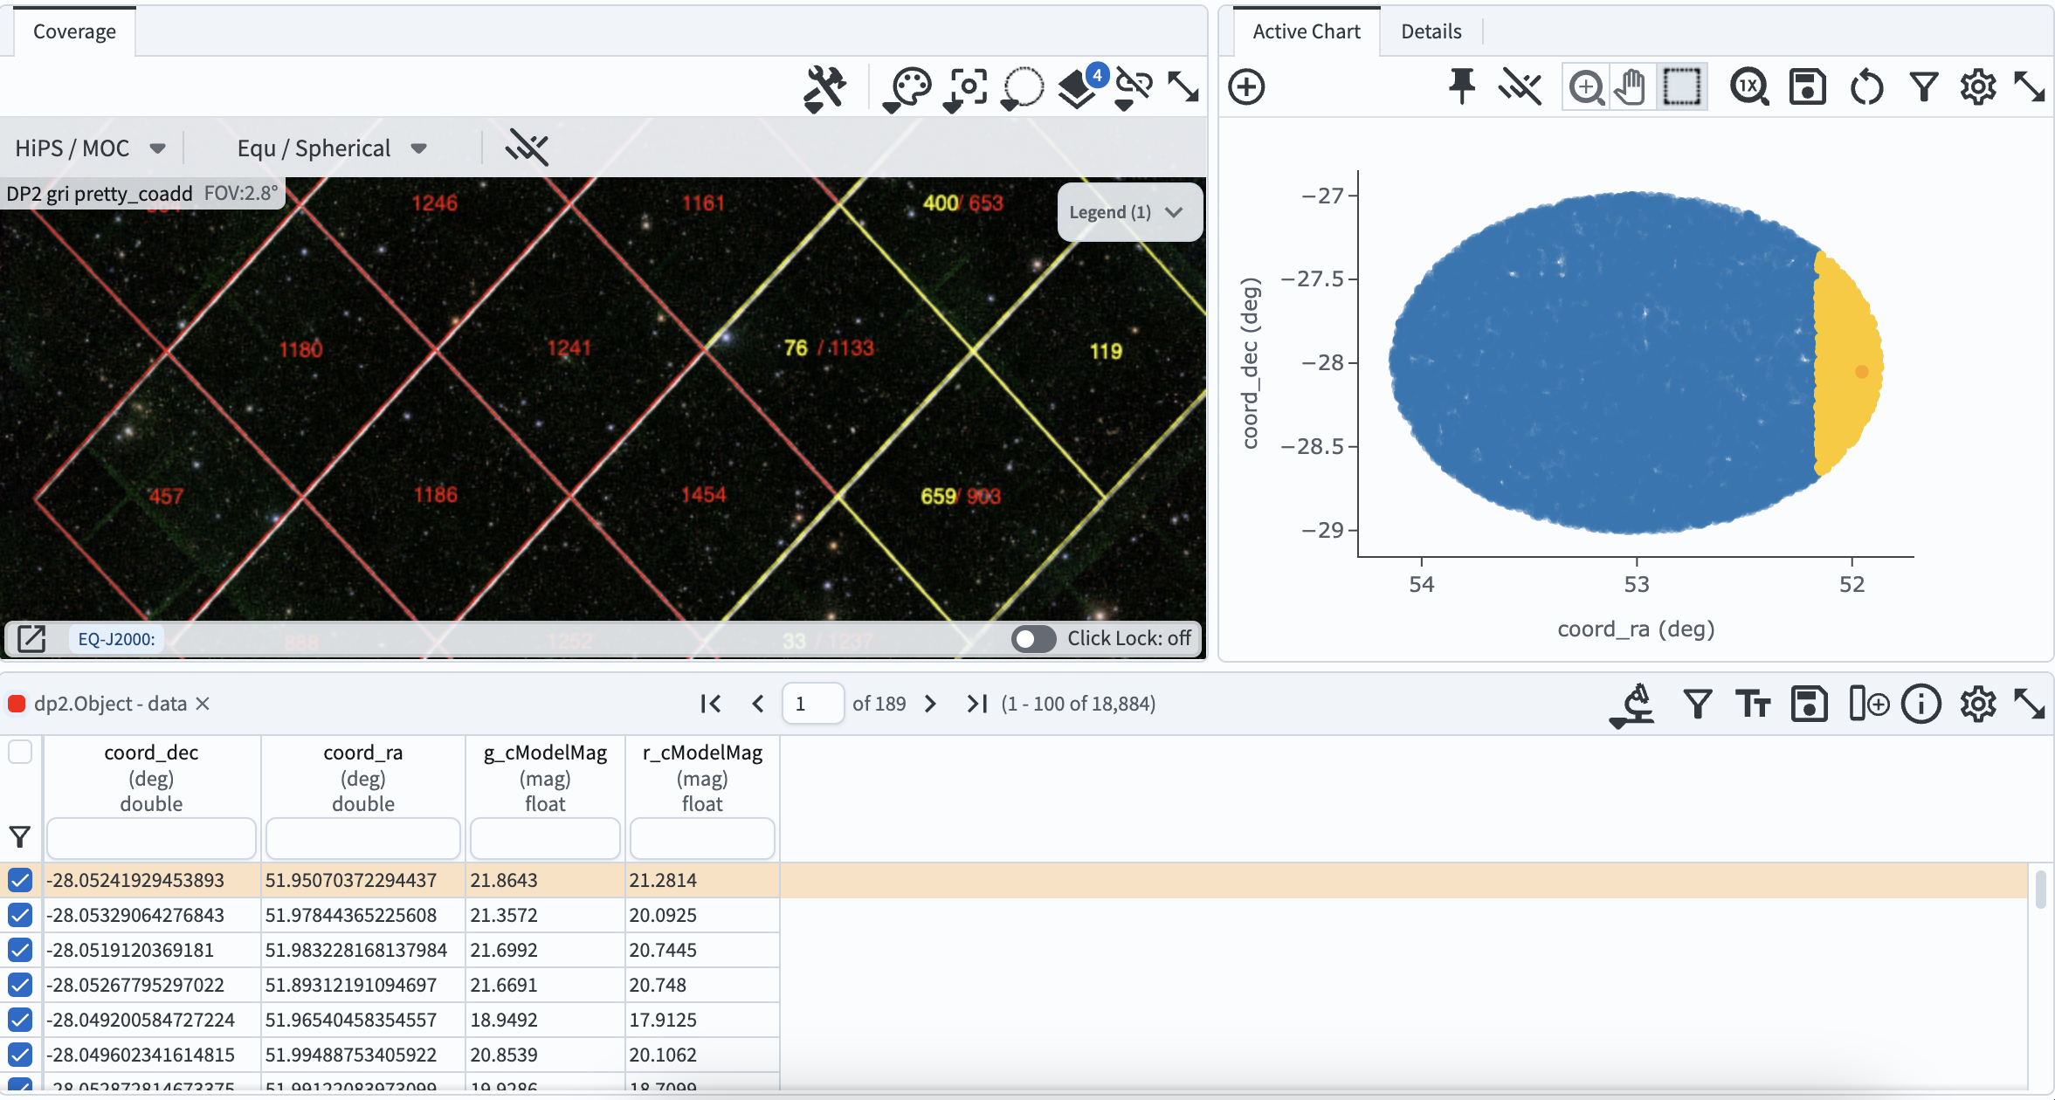Click the filter funnel beside the filter row
This screenshot has height=1100, width=2055.
click(19, 838)
